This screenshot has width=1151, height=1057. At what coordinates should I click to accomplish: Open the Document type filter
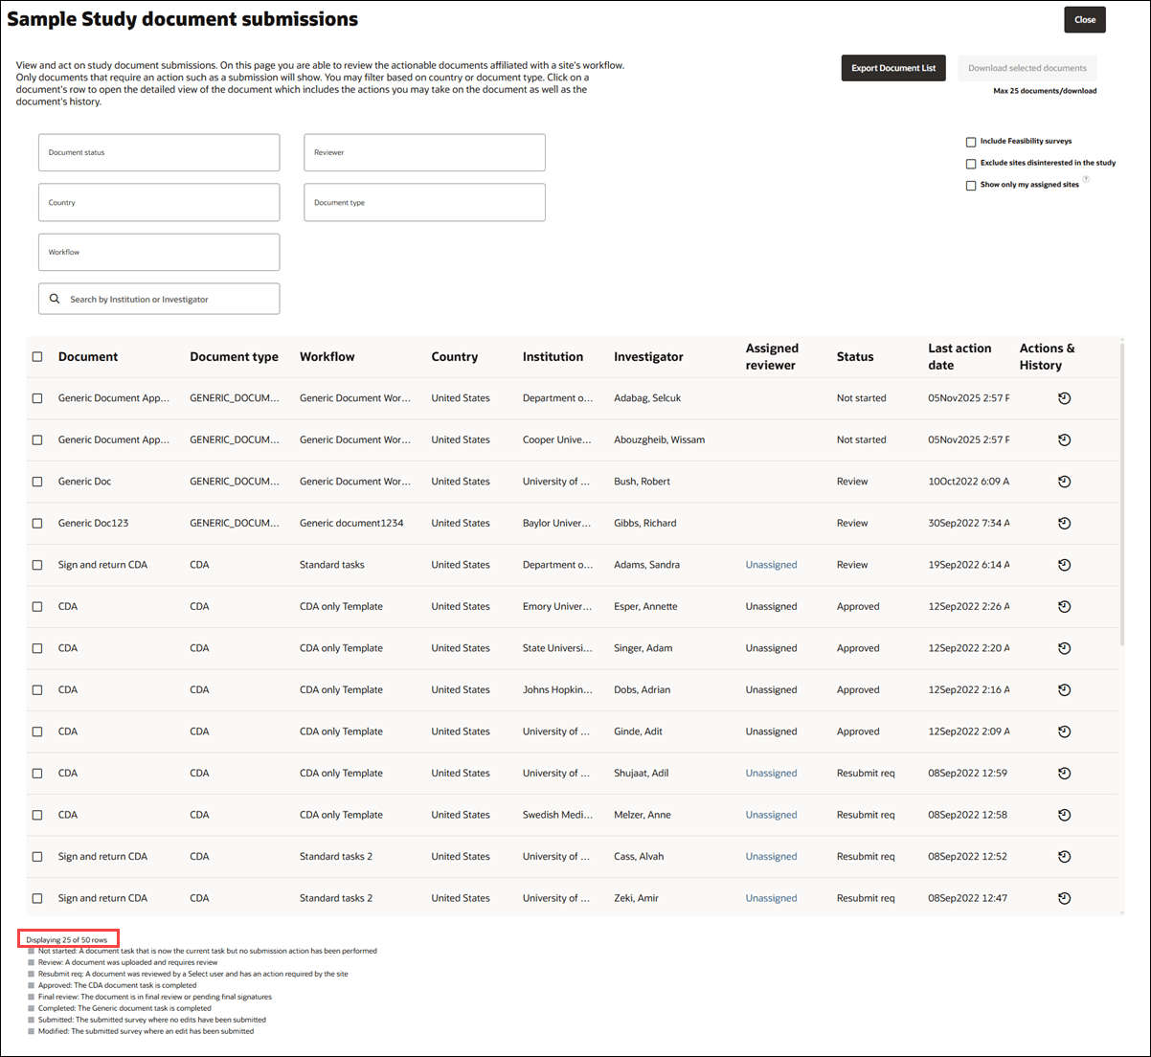pyautogui.click(x=424, y=202)
